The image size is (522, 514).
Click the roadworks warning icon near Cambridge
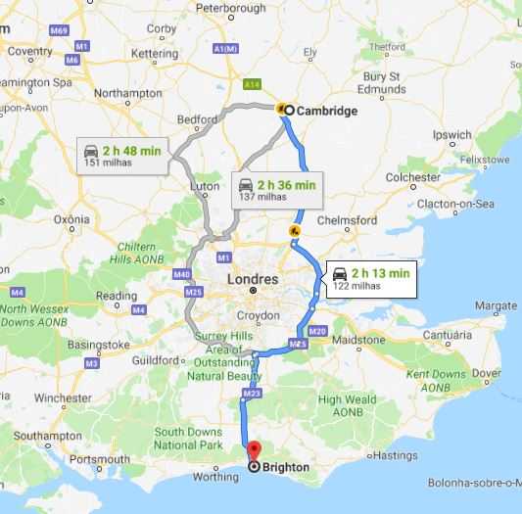[x=281, y=109]
